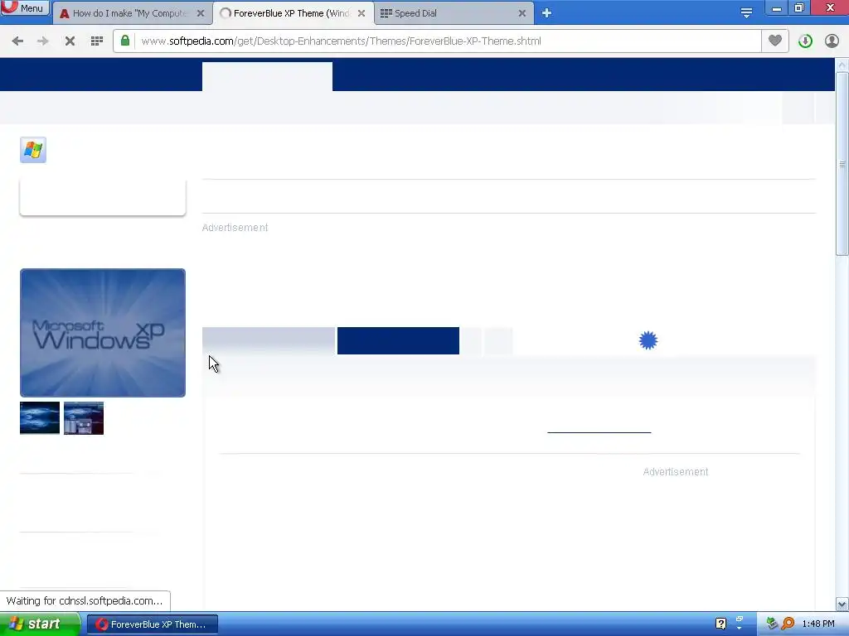The image size is (849, 636).
Task: Go forward using the forward arrow
Action: click(x=43, y=41)
